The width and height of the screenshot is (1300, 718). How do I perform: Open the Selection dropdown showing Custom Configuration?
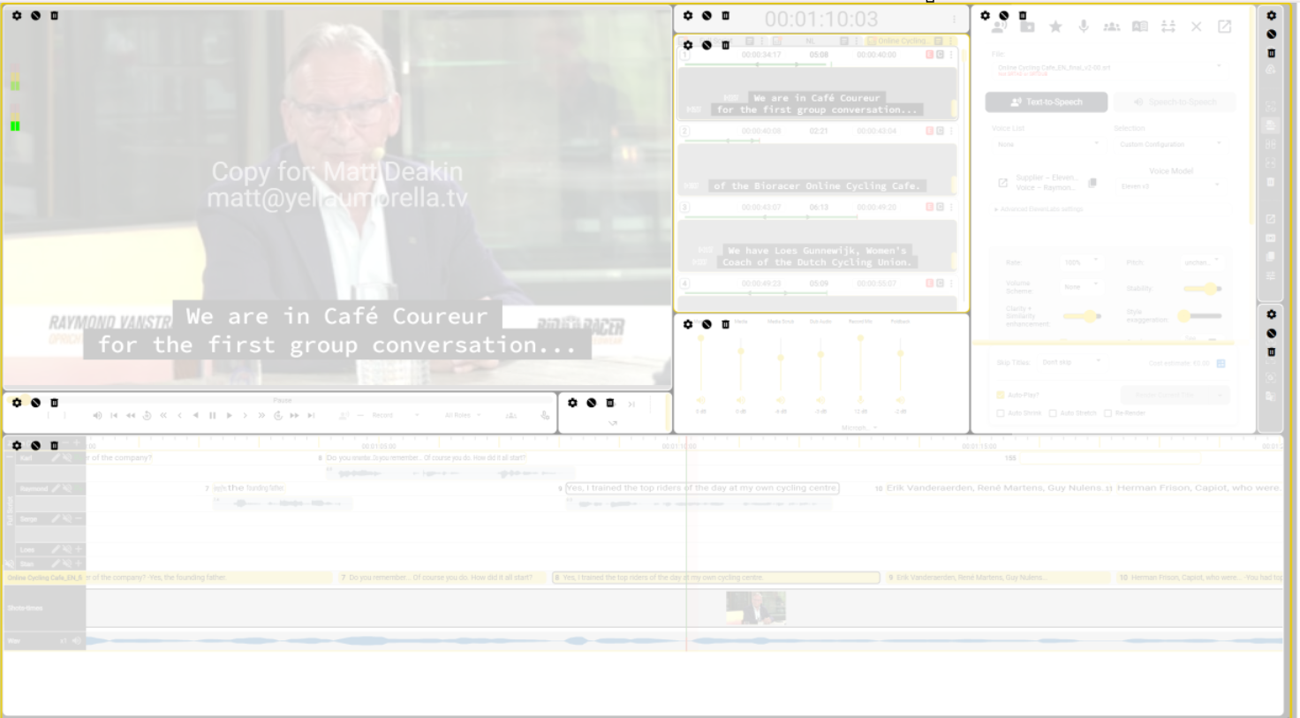1170,144
